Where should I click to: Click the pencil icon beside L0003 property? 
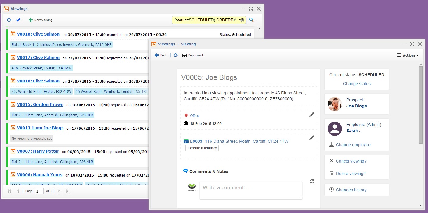pyautogui.click(x=312, y=138)
